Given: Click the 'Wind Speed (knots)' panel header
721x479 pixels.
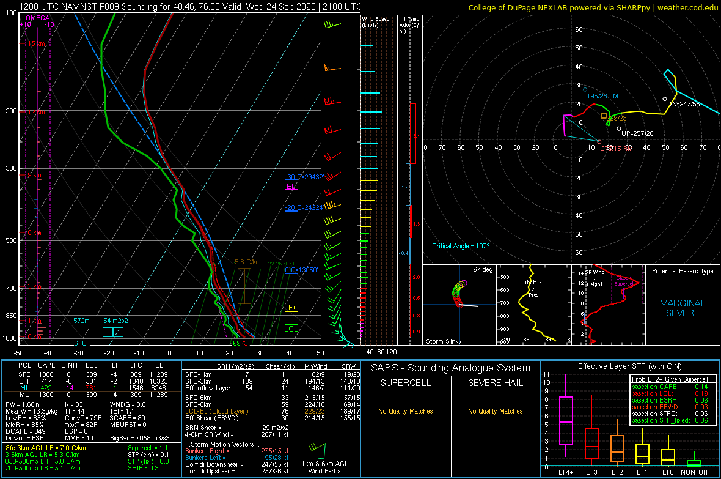Looking at the screenshot, I should [376, 21].
